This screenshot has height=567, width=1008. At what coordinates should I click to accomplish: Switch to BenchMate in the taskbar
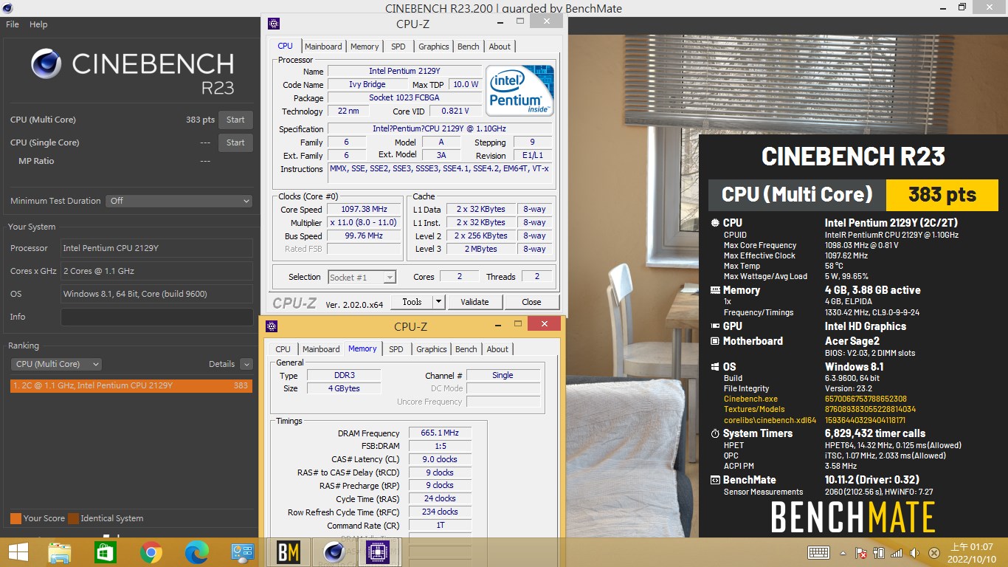pos(289,552)
